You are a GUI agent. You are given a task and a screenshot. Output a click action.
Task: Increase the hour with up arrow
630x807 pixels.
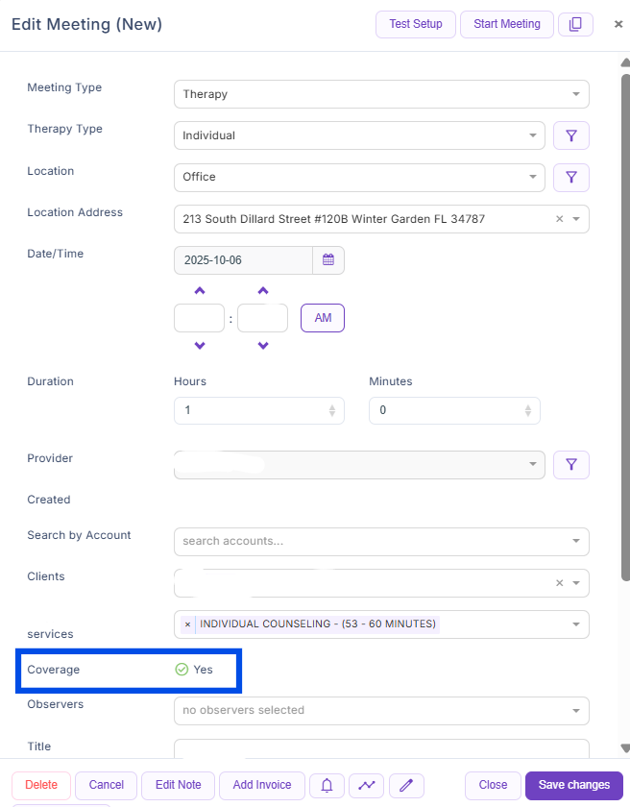pos(200,291)
